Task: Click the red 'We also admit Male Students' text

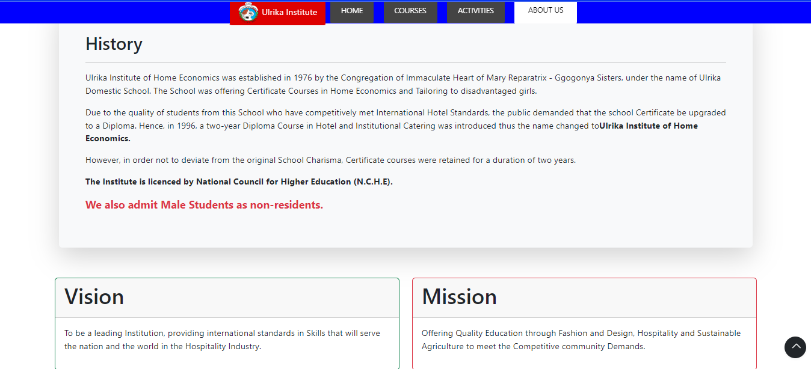Action: tap(204, 205)
